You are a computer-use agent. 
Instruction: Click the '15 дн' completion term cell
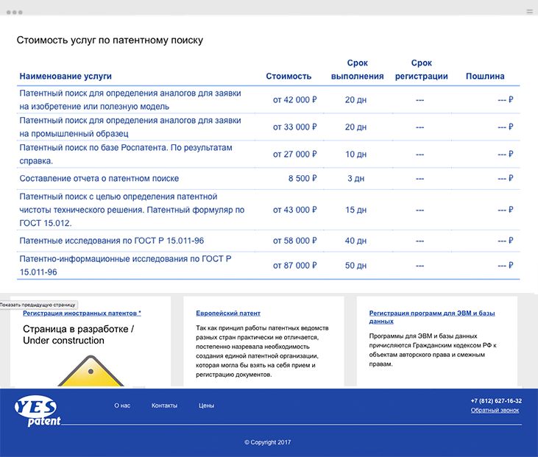point(355,210)
